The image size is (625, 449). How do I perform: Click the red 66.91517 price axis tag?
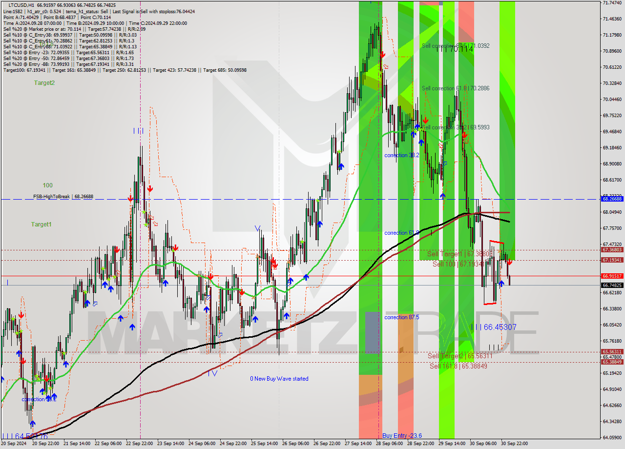pos(612,276)
